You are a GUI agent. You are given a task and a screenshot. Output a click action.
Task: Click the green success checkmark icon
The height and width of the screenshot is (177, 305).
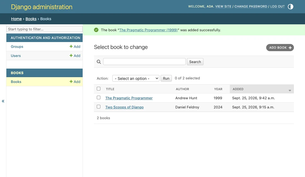[x=96, y=30]
